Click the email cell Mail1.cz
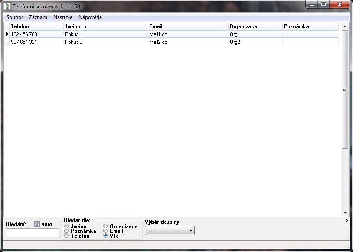Image resolution: width=353 pixels, height=252 pixels. (188, 34)
